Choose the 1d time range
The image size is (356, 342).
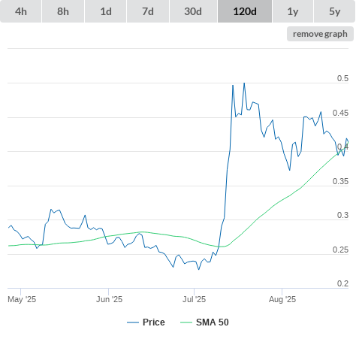coord(106,11)
